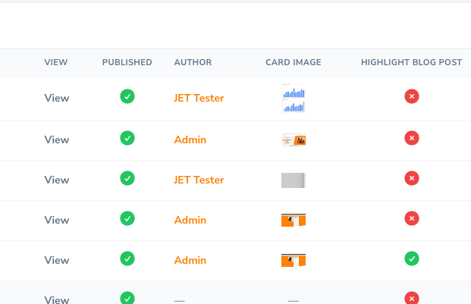Click the green Highlight Blog Post checkmark in the fifth row
Viewport: 471px width, 304px height.
412,259
